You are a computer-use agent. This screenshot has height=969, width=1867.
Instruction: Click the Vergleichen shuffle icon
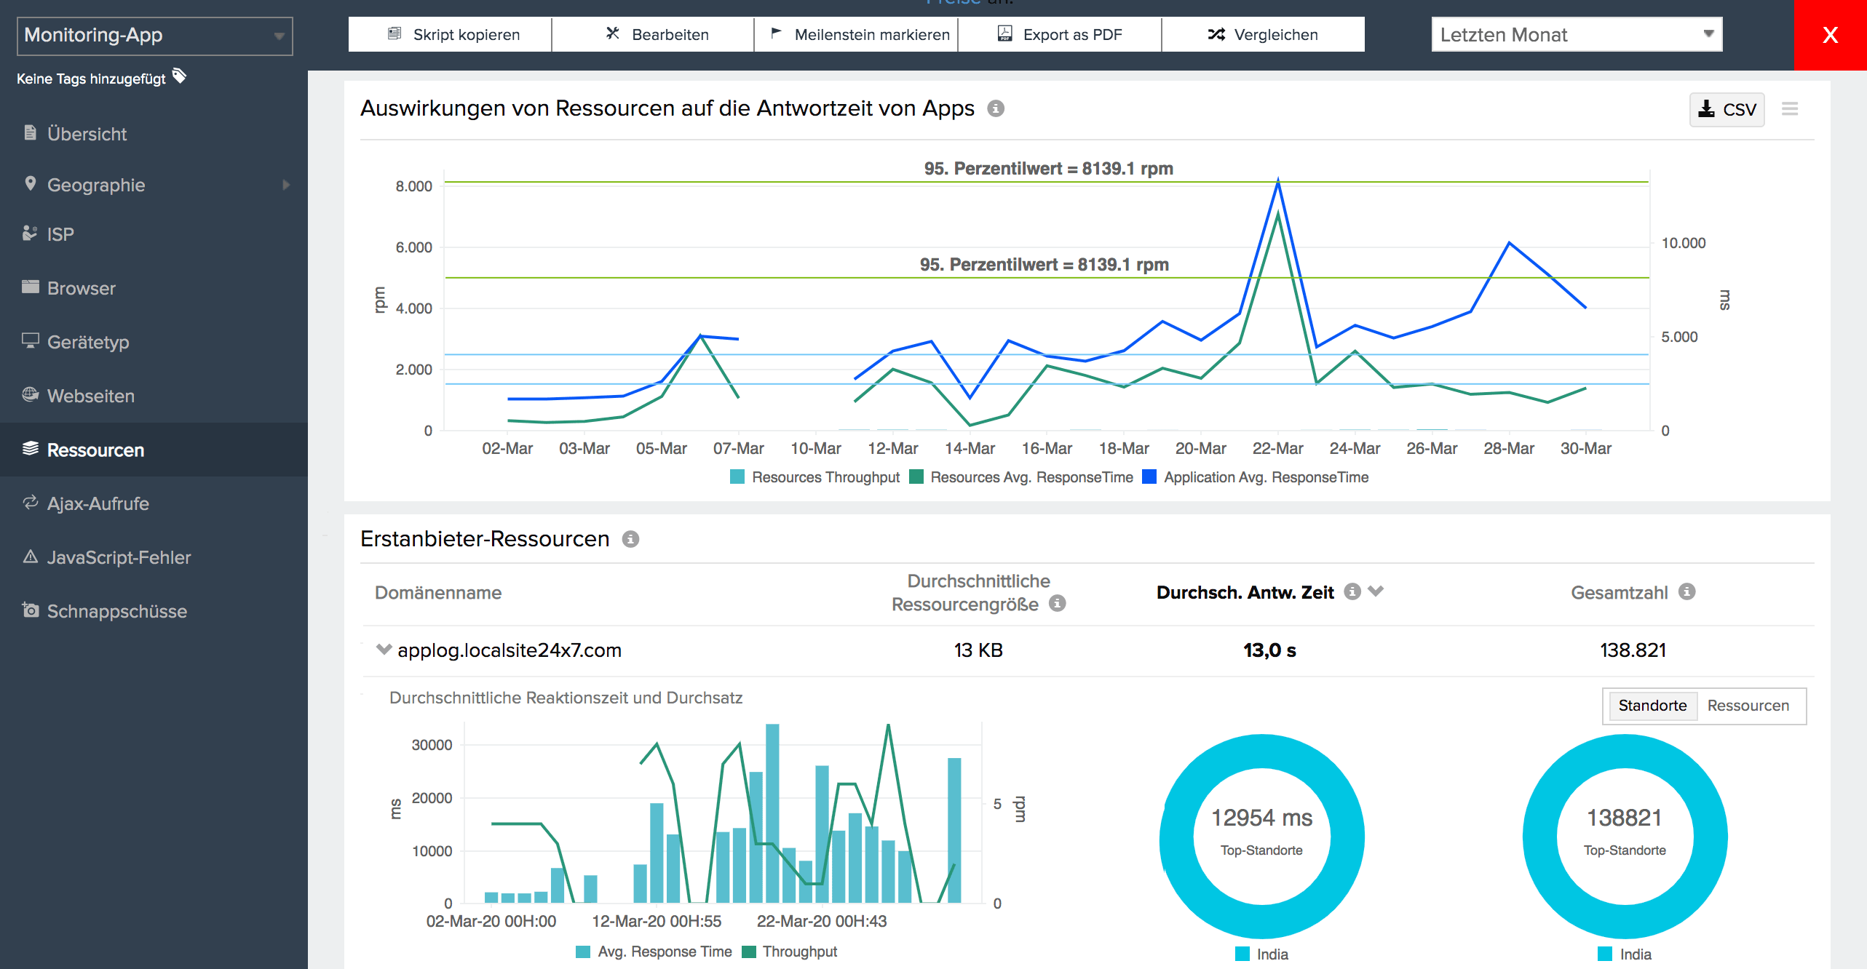(1216, 34)
